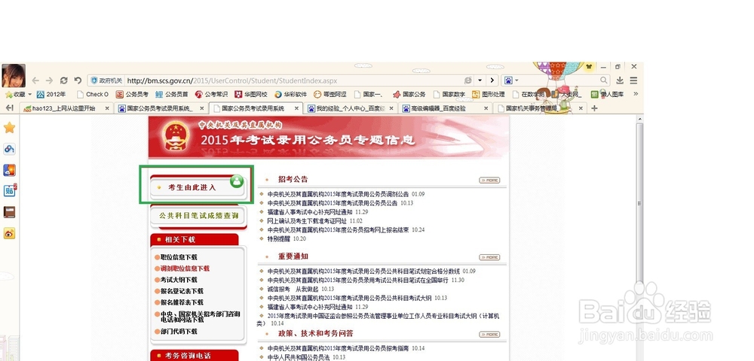Click More next to 政策、技术和考务问答
Screen dimensions: 754x361
click(x=489, y=335)
